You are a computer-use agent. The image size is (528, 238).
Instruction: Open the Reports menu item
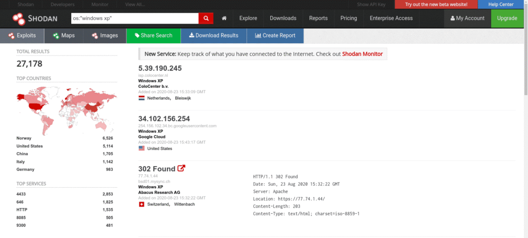coord(318,19)
